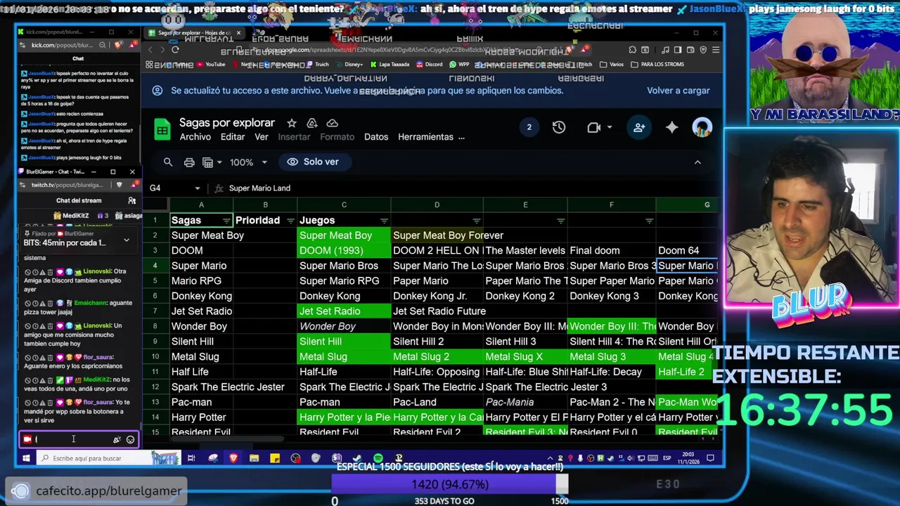The image size is (900, 506).
Task: Open filter toggle in column E header
Action: pos(560,221)
